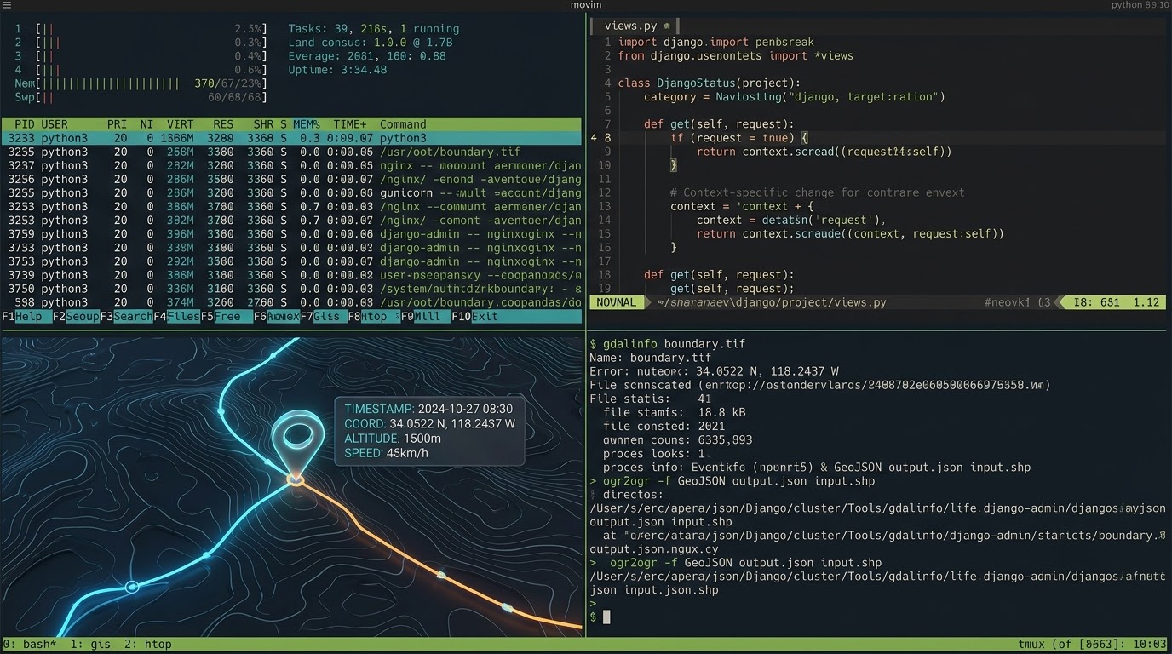Image resolution: width=1172 pixels, height=654 pixels.
Task: Select the gunicorn process row
Action: tap(292, 192)
